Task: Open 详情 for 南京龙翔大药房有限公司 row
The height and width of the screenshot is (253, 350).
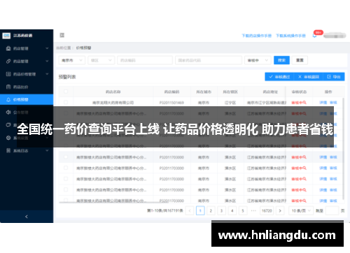Action: (x=323, y=103)
